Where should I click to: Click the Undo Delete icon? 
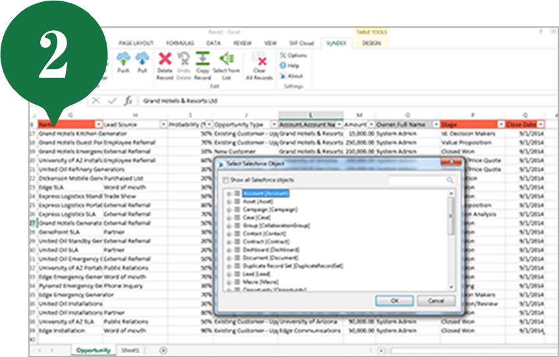coord(184,59)
